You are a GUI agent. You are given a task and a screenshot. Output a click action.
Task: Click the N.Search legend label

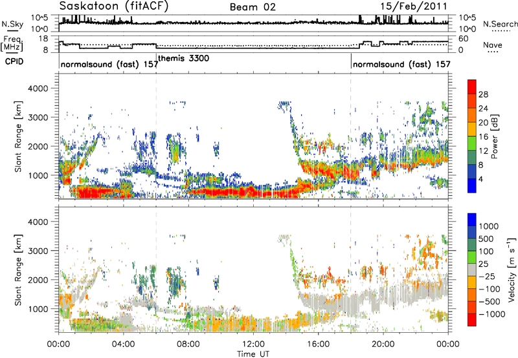(x=501, y=24)
